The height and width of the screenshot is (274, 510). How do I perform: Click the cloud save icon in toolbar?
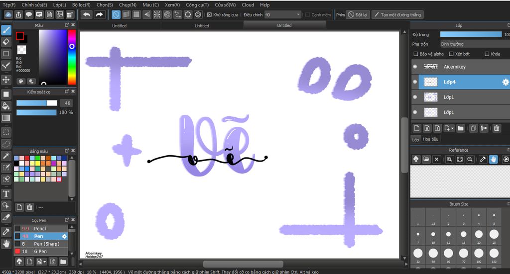tap(8, 14)
